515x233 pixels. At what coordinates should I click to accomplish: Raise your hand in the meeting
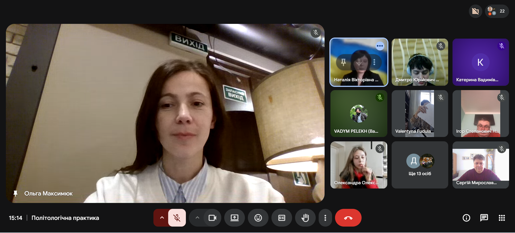click(x=305, y=218)
